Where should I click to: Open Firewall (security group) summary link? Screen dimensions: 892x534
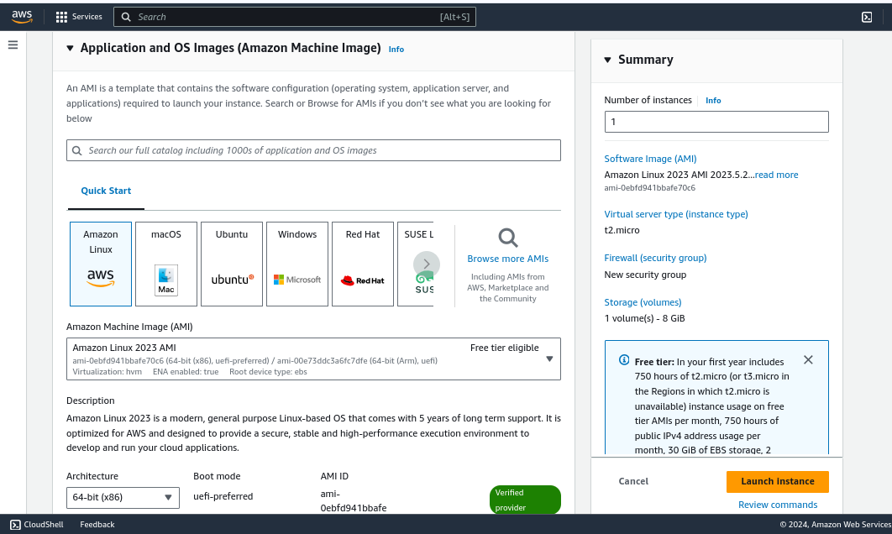[x=655, y=259]
